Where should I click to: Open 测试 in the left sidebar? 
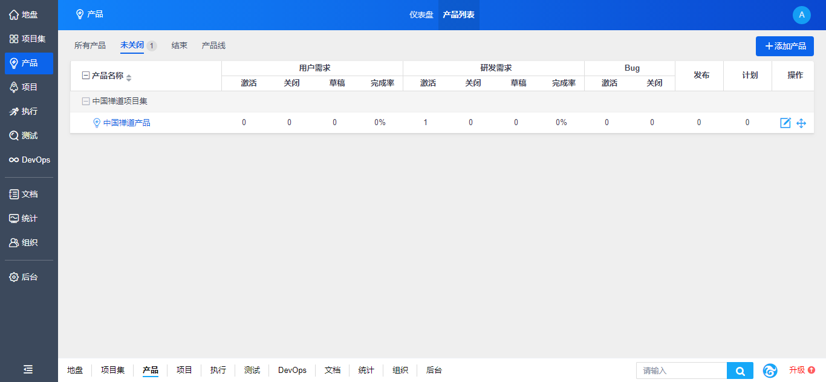tap(28, 135)
